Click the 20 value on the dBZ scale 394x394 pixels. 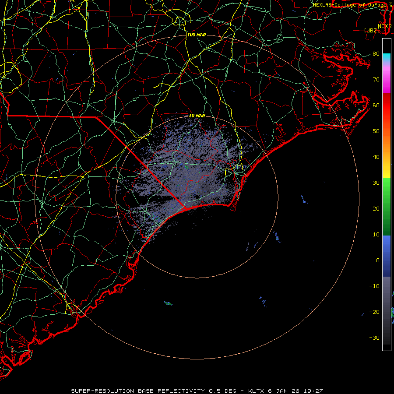pos(376,208)
